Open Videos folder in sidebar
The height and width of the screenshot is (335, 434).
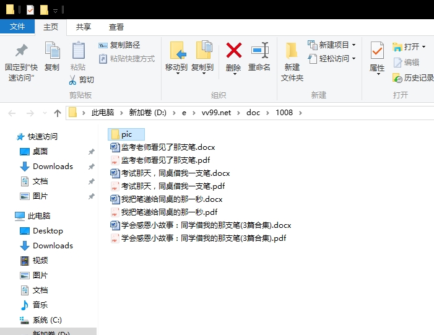(34, 260)
